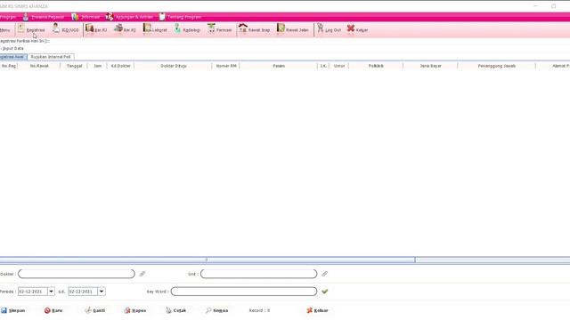Click the red X Keluar toolbar button
The height and width of the screenshot is (320, 570).
[x=357, y=29]
